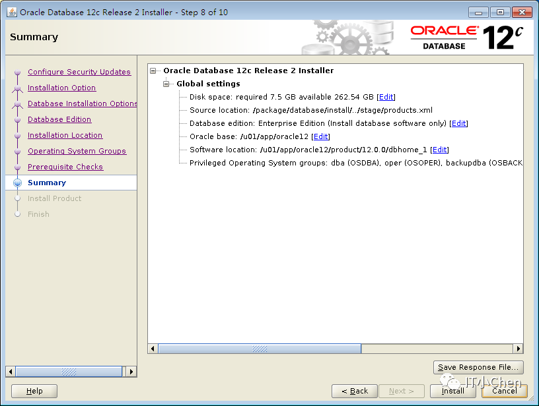Viewport: 539px width, 406px height.
Task: Return to Prerequisite Checks step
Action: [x=65, y=167]
